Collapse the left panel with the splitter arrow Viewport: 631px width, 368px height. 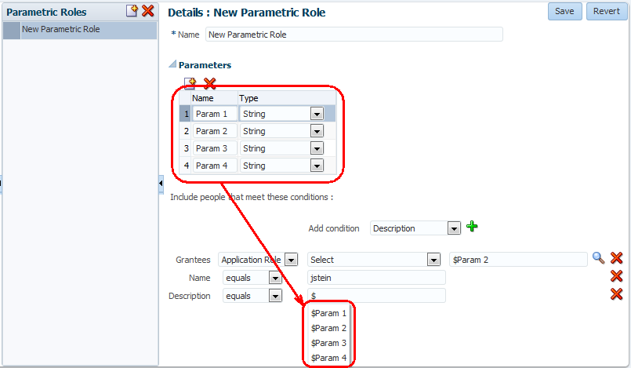161,184
